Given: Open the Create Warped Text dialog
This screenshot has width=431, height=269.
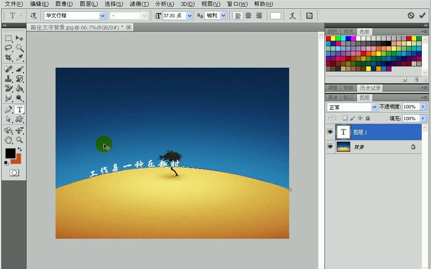Looking at the screenshot, I should [293, 16].
